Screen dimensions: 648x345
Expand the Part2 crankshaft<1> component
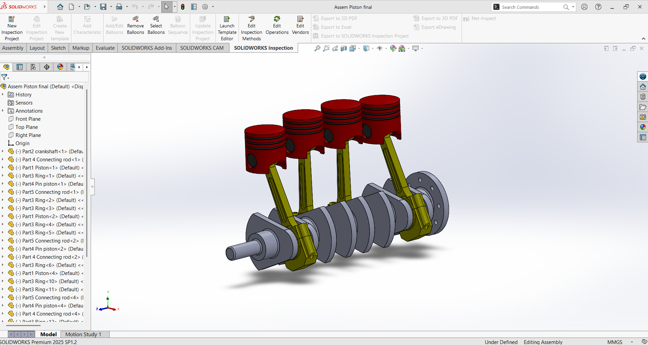(3, 152)
